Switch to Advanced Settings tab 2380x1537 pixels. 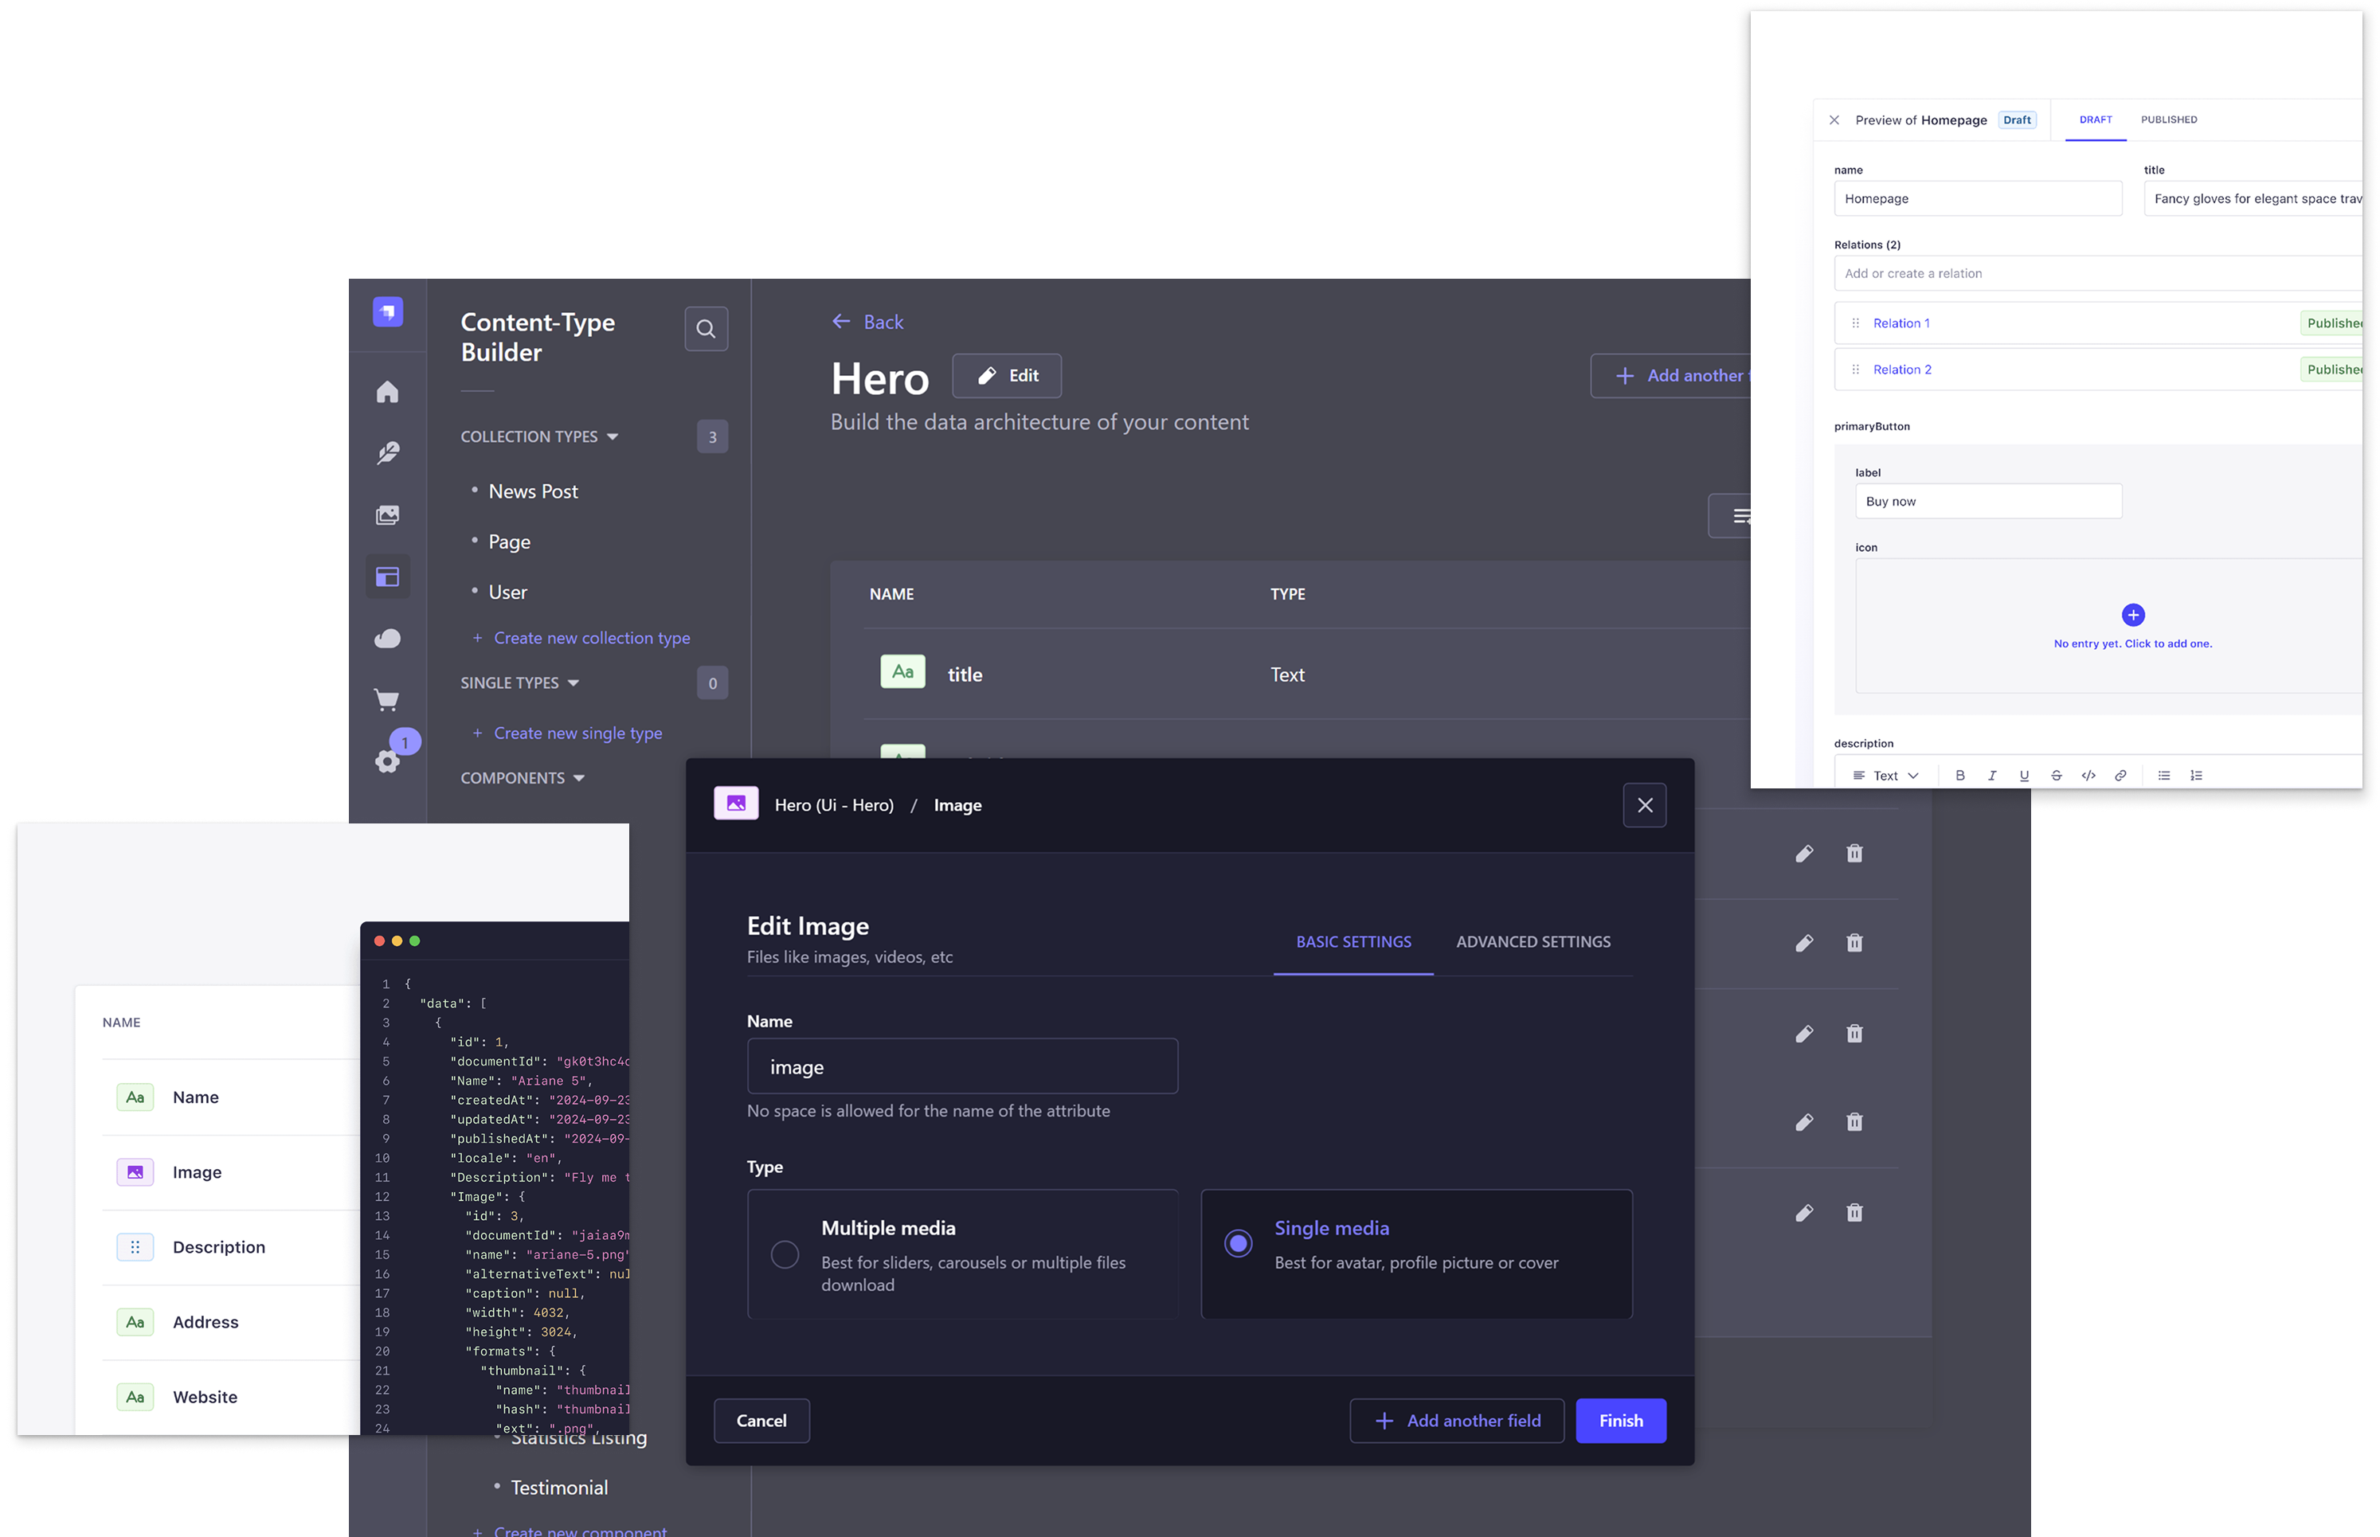coord(1533,942)
